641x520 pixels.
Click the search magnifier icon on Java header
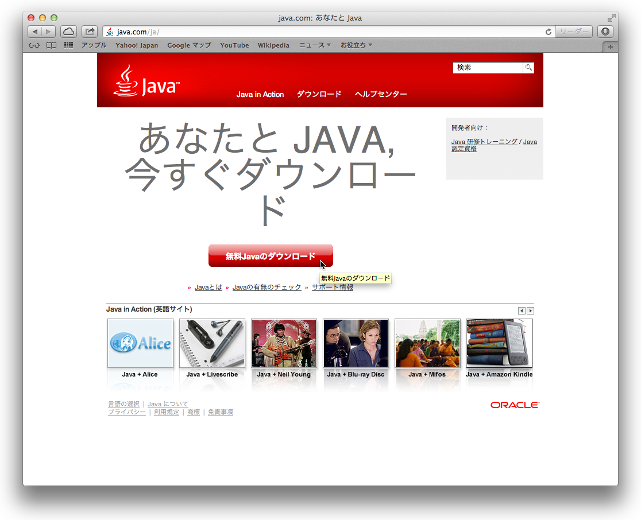[528, 68]
